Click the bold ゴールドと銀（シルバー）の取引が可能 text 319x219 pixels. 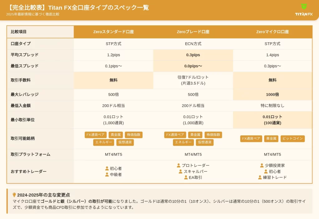pos(76,201)
